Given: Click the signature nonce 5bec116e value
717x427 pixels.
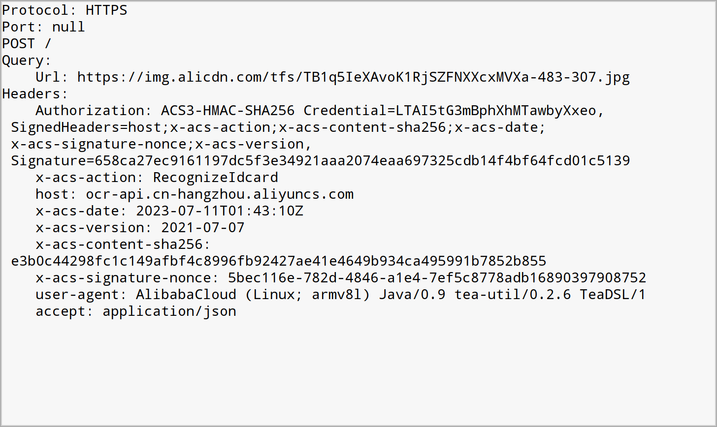Looking at the screenshot, I should point(437,278).
